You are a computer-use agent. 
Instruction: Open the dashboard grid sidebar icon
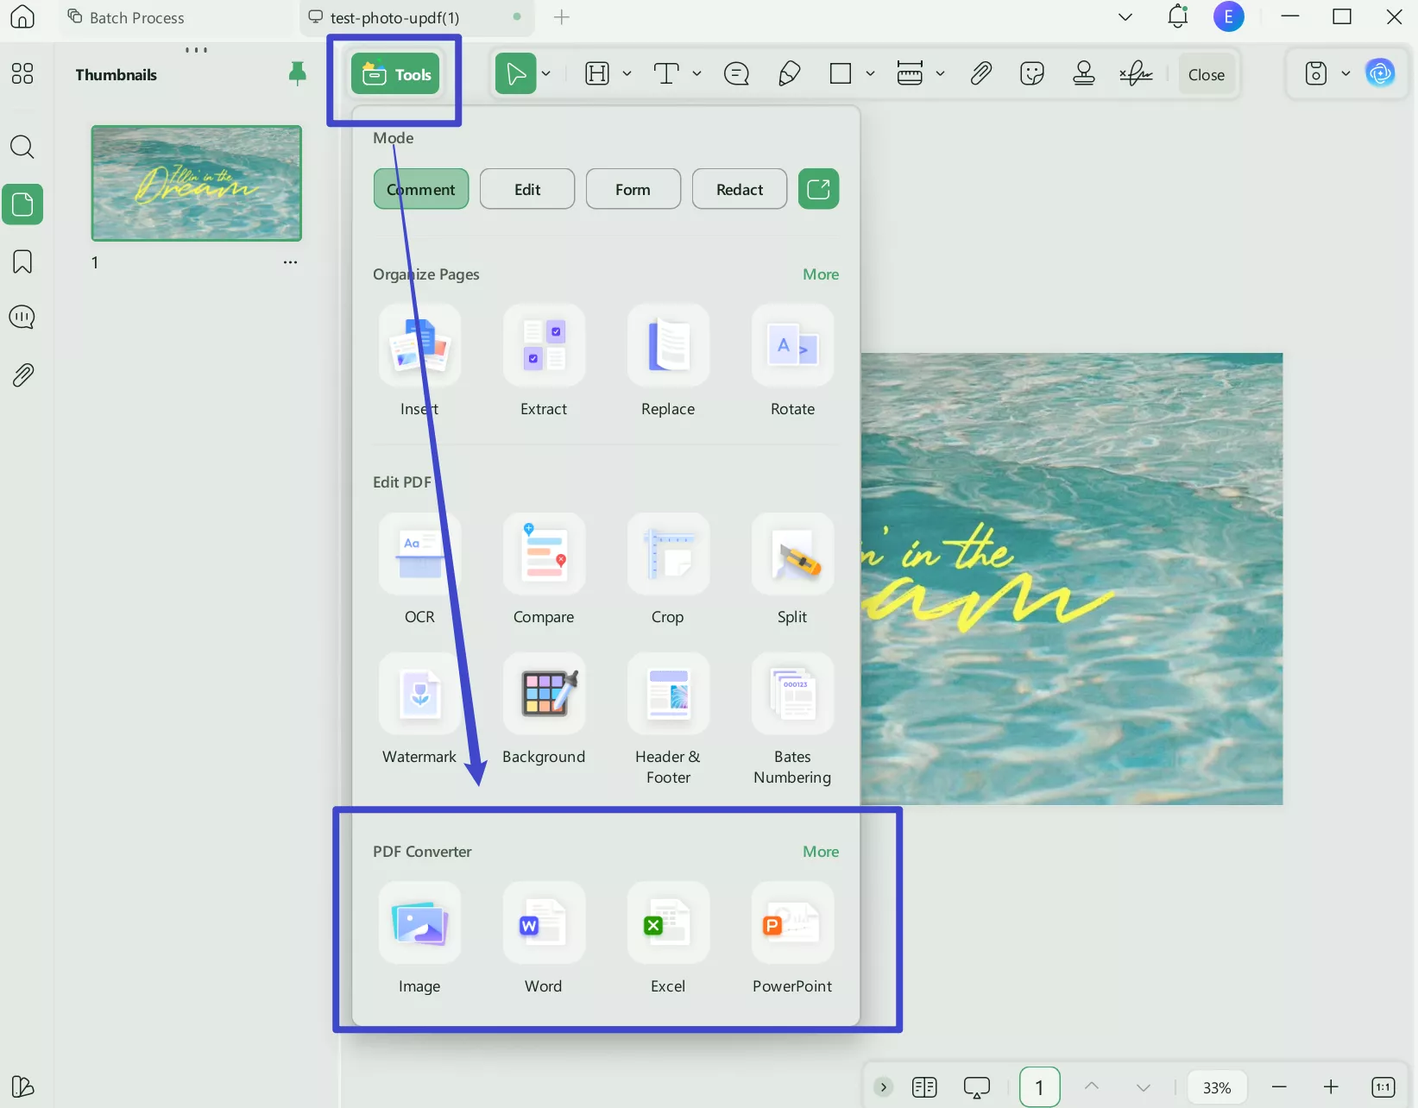tap(22, 73)
